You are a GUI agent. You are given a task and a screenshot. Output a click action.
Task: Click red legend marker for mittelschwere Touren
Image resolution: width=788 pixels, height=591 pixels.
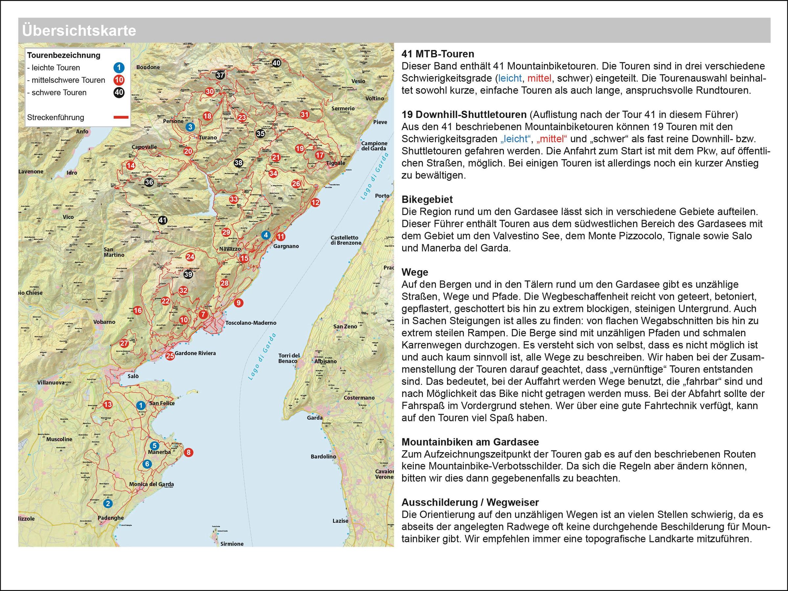(119, 80)
